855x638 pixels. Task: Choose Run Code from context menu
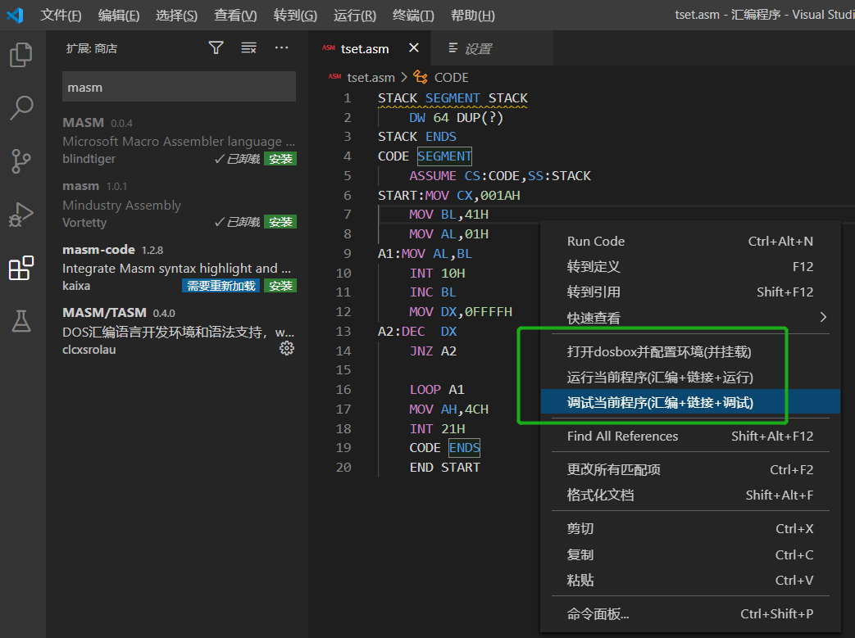click(x=689, y=242)
